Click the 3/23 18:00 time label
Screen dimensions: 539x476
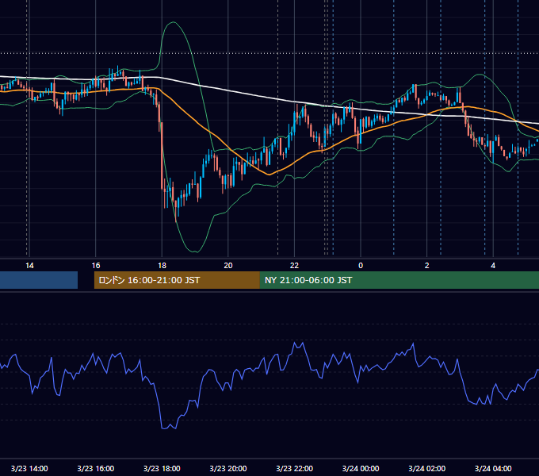coord(162,468)
